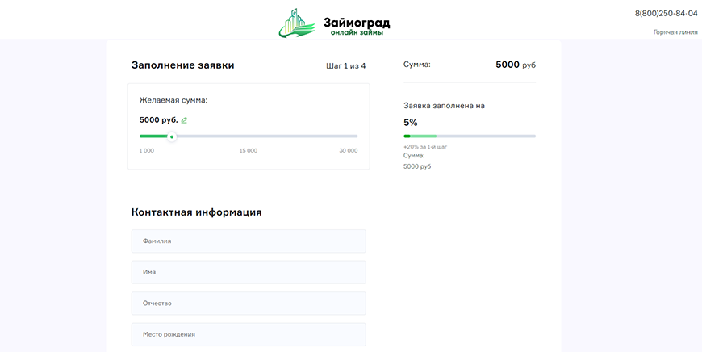Focus the Фамилия input field
The height and width of the screenshot is (352, 702).
click(x=249, y=241)
